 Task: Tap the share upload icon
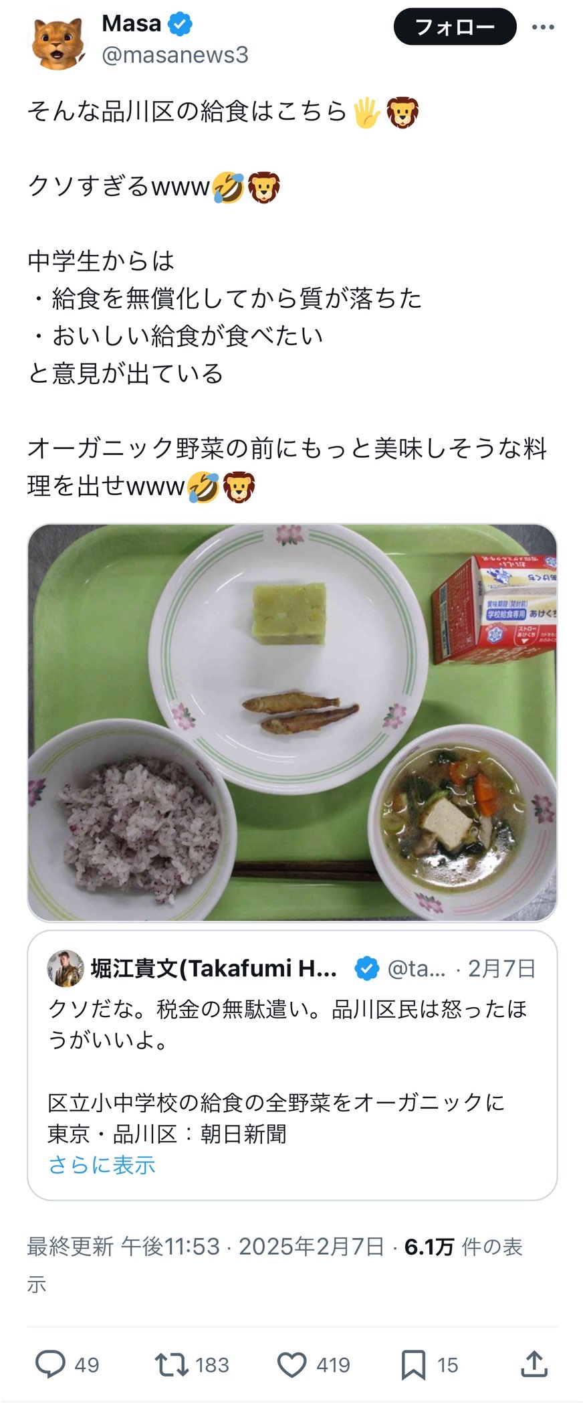tap(534, 1364)
